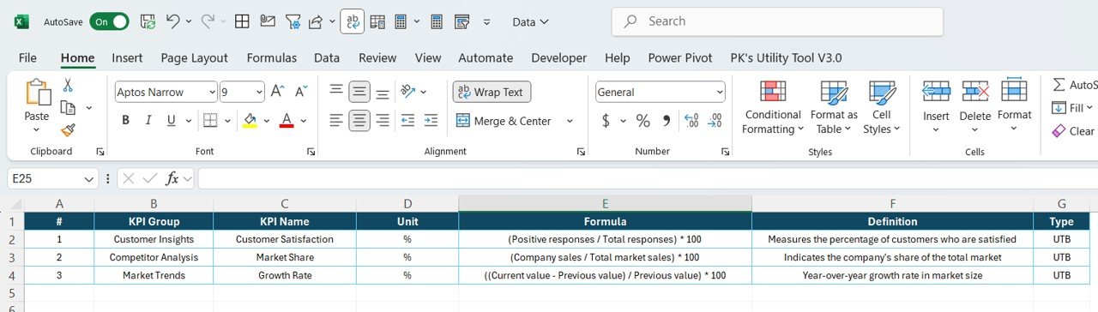Screen dimensions: 1098x312
Task: Click the wrap text icon in quick access toolbar
Action: (353, 21)
